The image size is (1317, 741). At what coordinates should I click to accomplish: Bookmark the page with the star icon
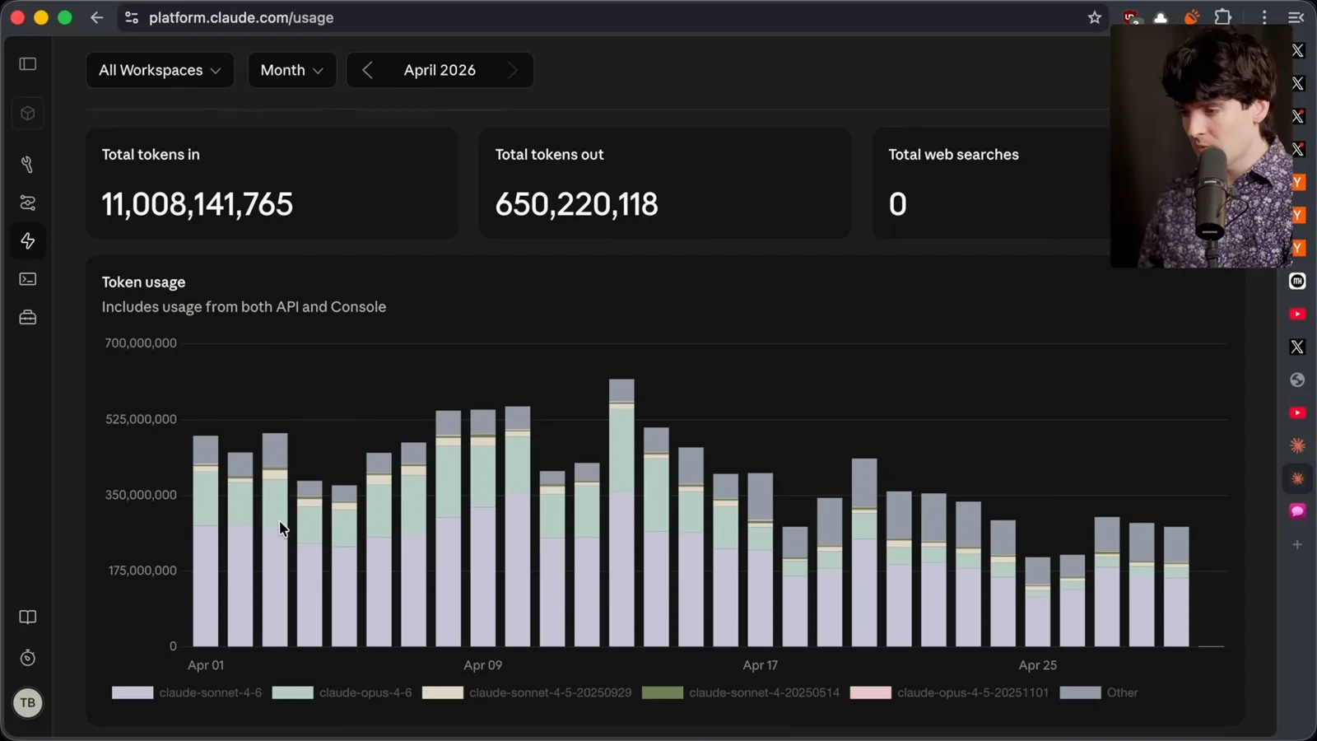tap(1094, 17)
